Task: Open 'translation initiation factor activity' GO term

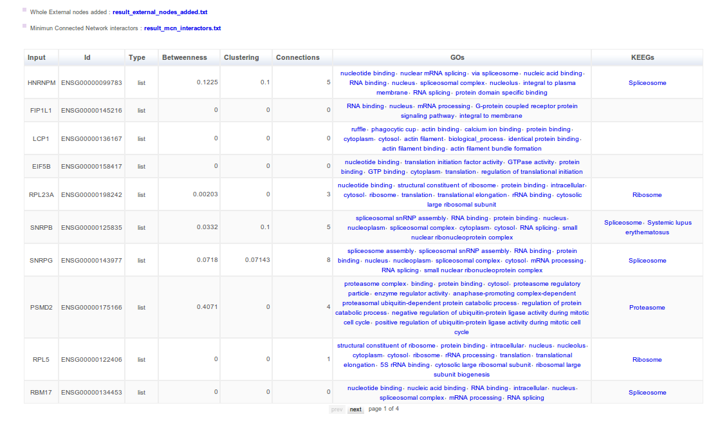Action: (x=453, y=162)
